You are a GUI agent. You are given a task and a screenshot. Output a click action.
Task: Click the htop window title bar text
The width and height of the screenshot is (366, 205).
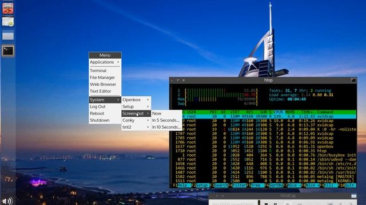click(268, 80)
